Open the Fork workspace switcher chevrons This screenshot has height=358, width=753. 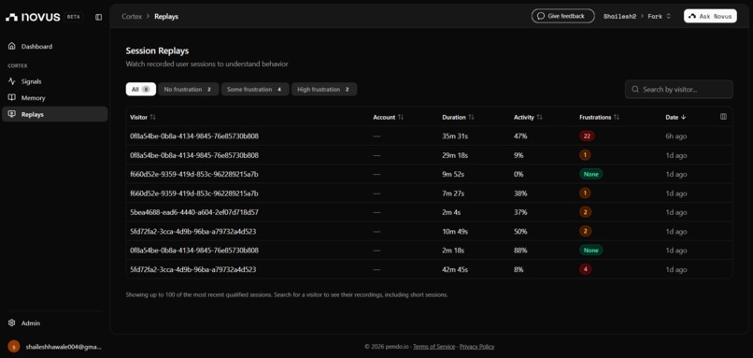coord(669,16)
